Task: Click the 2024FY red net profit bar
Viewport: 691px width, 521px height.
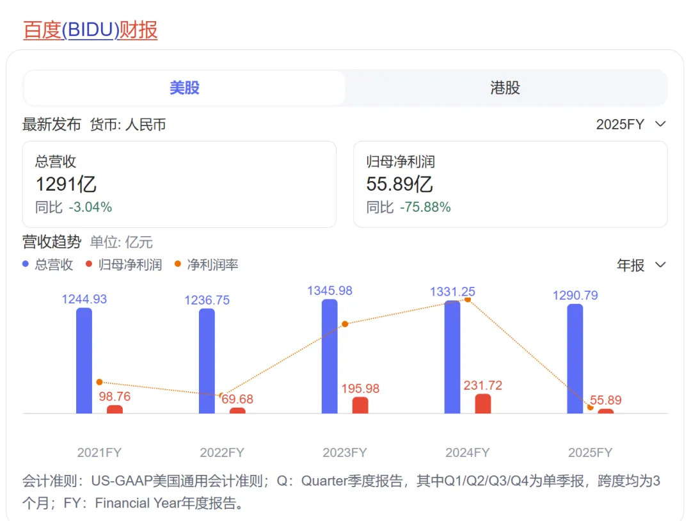Action: (x=483, y=404)
